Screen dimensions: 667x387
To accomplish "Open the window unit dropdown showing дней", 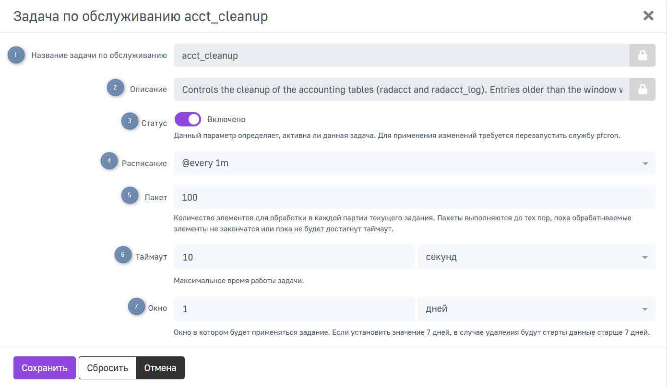I will pyautogui.click(x=536, y=309).
